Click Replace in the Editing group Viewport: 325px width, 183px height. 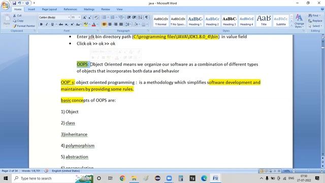pyautogui.click(x=315, y=21)
